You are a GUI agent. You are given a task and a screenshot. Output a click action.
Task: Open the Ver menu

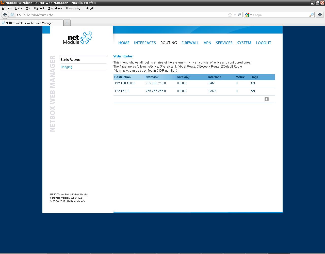click(28, 8)
